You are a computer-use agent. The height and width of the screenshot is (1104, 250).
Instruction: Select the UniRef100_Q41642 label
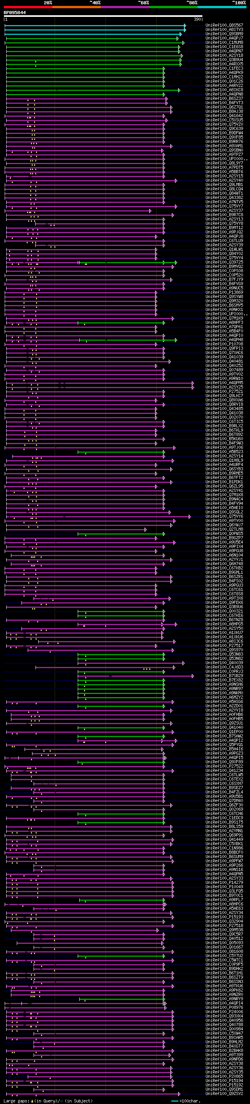point(224,116)
